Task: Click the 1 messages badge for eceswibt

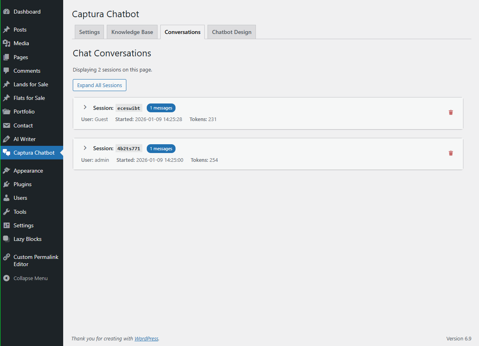Action: pyautogui.click(x=161, y=108)
